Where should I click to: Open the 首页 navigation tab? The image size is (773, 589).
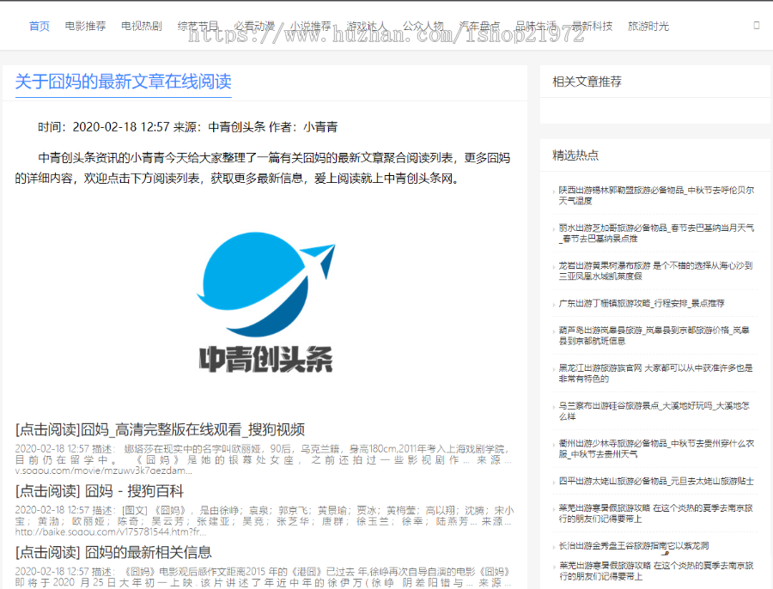coord(40,26)
